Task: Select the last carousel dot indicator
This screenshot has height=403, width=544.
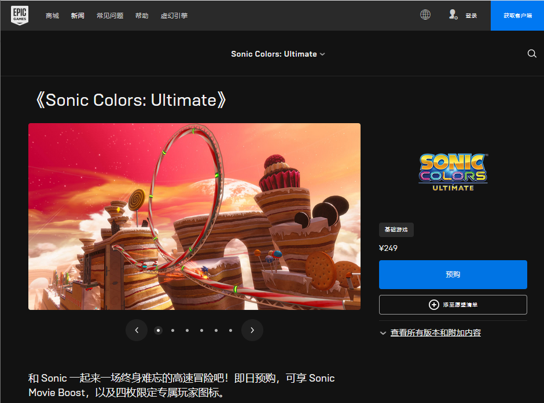Action: tap(230, 330)
